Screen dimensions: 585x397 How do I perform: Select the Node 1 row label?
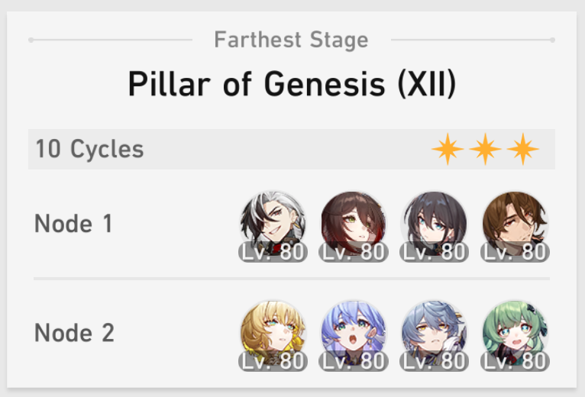[x=73, y=224]
